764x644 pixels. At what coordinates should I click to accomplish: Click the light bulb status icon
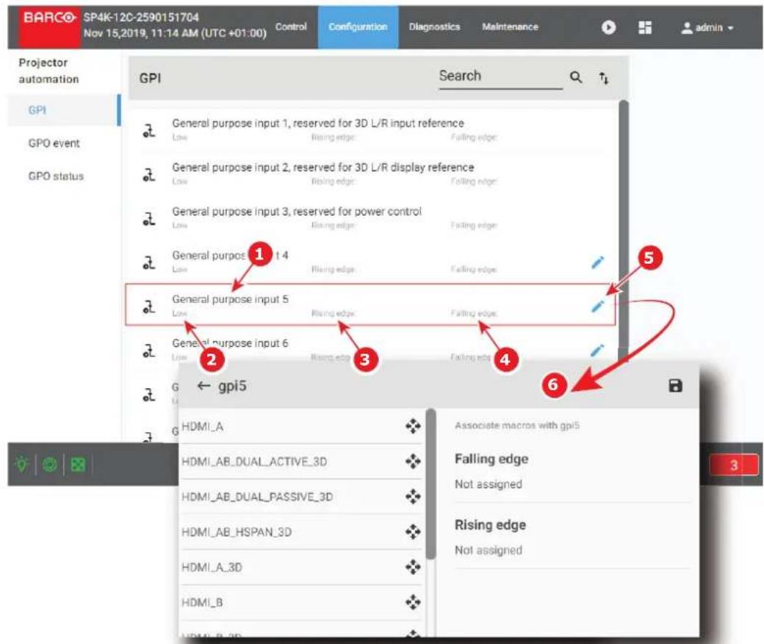22,464
